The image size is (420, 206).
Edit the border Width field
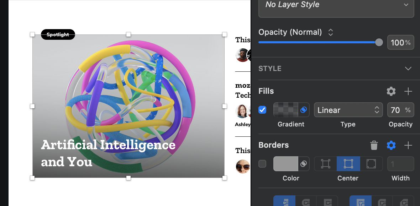400,164
